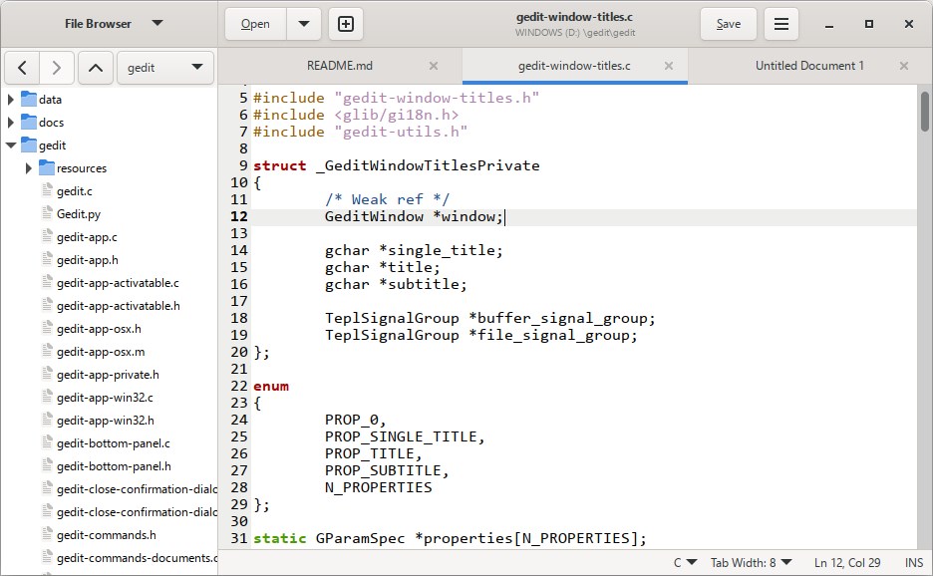Change syntax highlighting via the C dropdown

pyautogui.click(x=685, y=561)
